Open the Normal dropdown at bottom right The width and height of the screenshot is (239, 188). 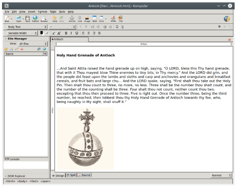221,175
